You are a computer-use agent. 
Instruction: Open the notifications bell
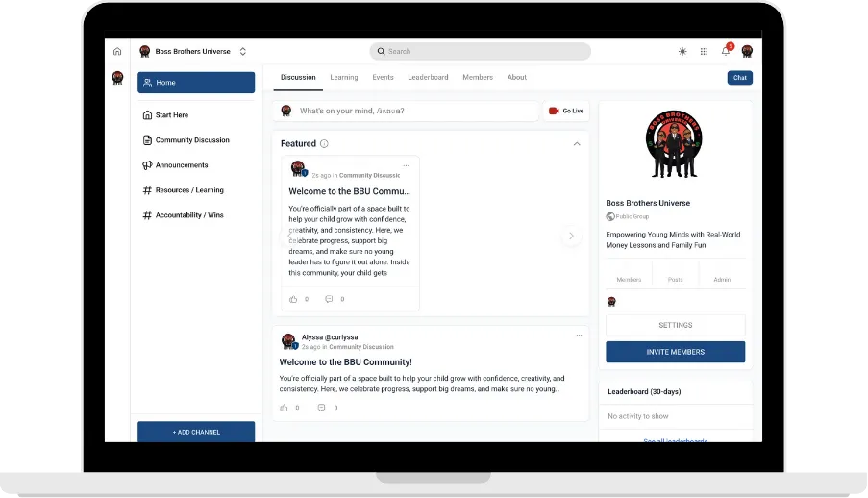tap(726, 51)
